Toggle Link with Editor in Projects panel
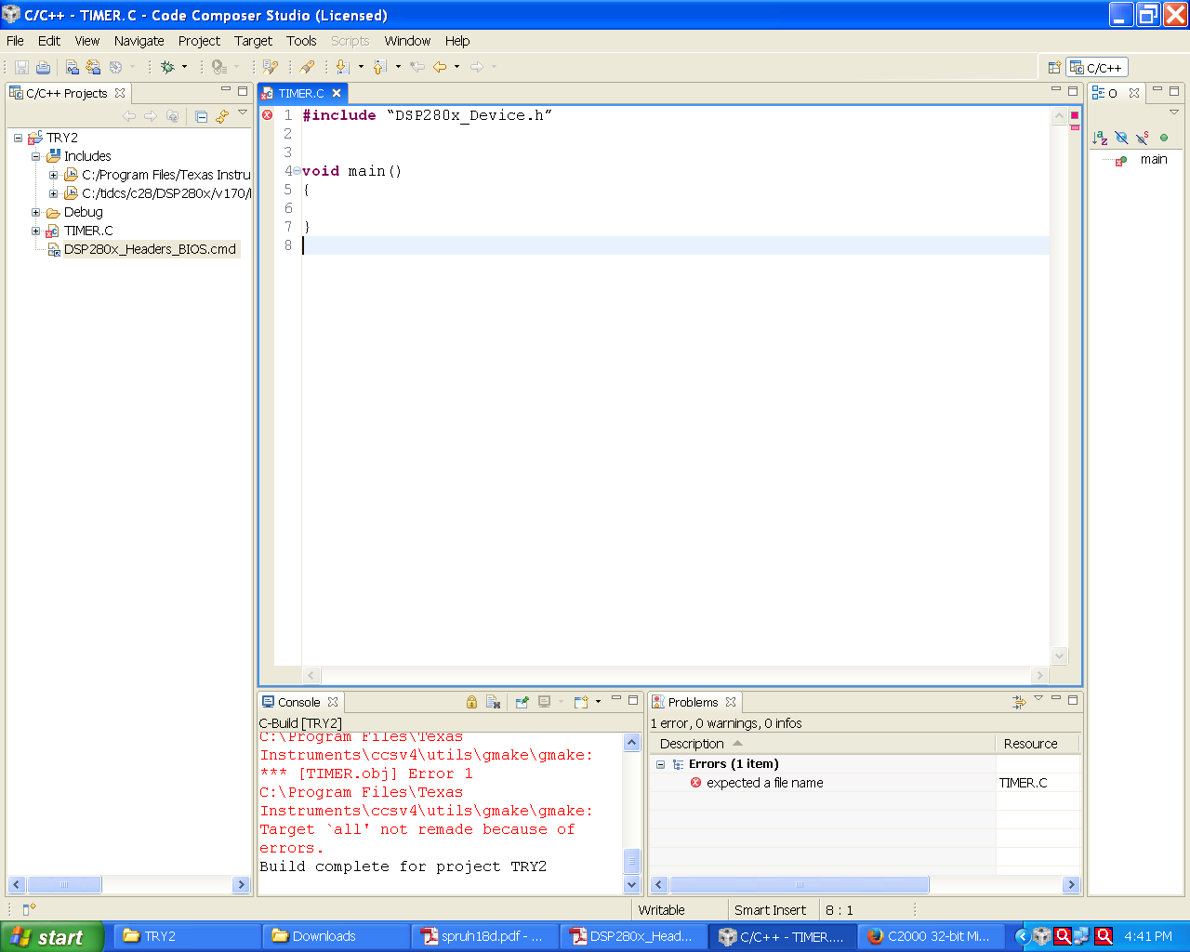 point(222,116)
